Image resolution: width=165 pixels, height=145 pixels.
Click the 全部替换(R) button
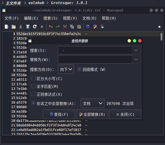(x=92, y=114)
